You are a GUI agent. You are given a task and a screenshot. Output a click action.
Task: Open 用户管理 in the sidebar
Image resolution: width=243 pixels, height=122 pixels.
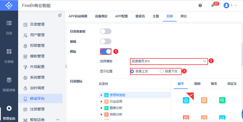[x=37, y=35]
